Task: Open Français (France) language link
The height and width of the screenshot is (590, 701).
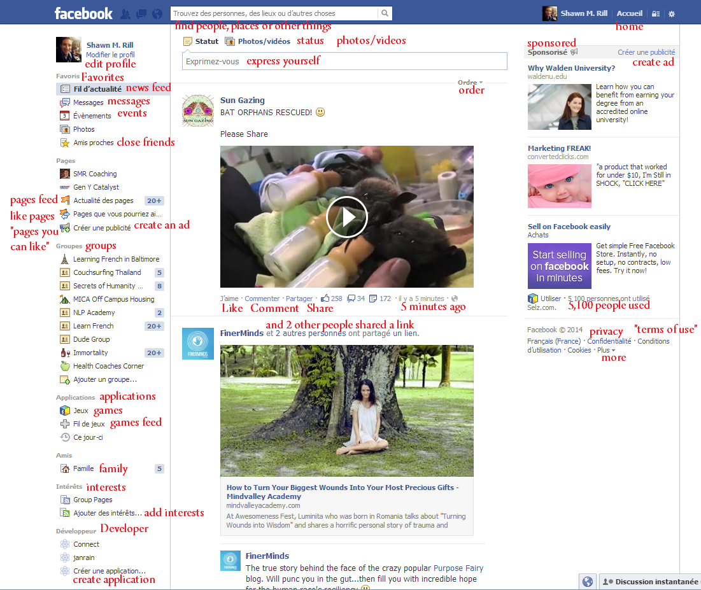Action: [x=553, y=341]
